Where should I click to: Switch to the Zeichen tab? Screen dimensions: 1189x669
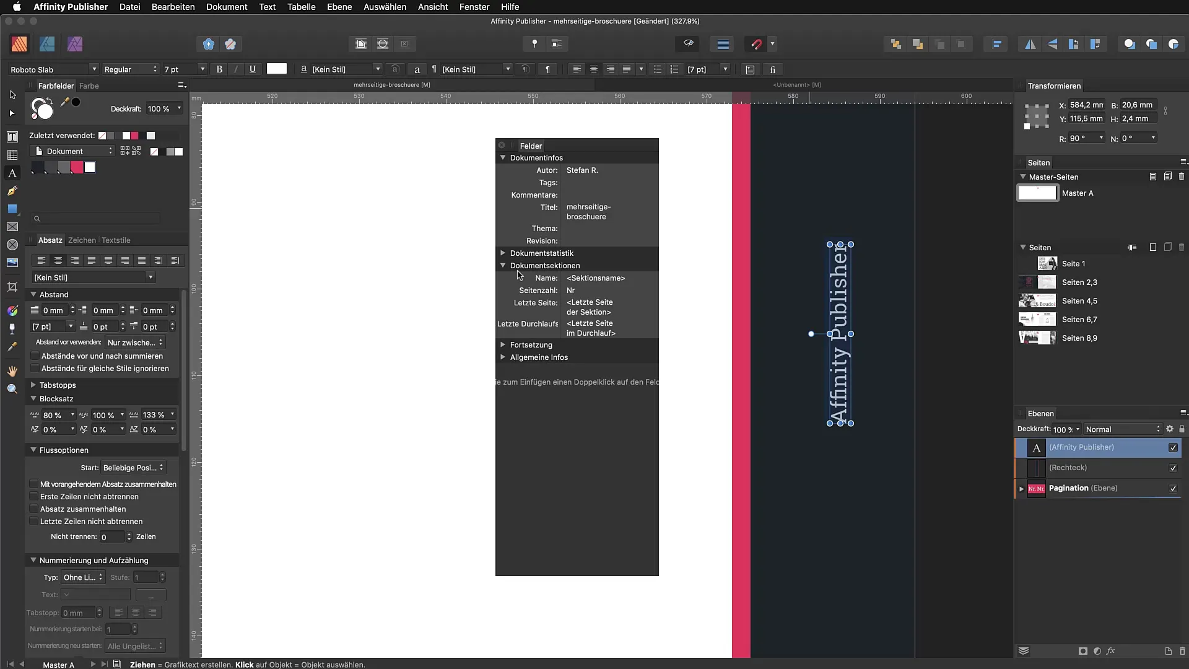82,240
